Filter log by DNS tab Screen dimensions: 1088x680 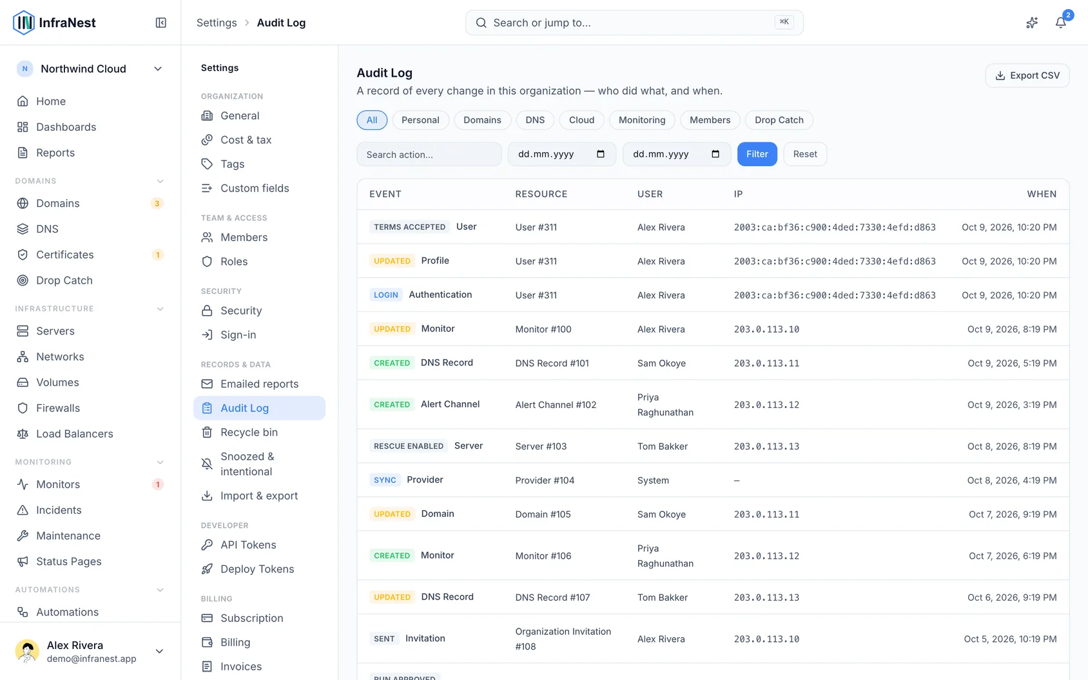(535, 120)
